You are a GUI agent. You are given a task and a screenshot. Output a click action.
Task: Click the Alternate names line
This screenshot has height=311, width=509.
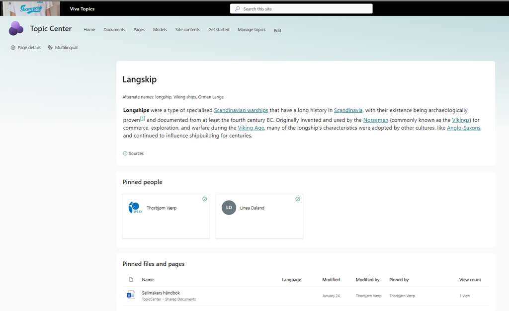coord(173,97)
